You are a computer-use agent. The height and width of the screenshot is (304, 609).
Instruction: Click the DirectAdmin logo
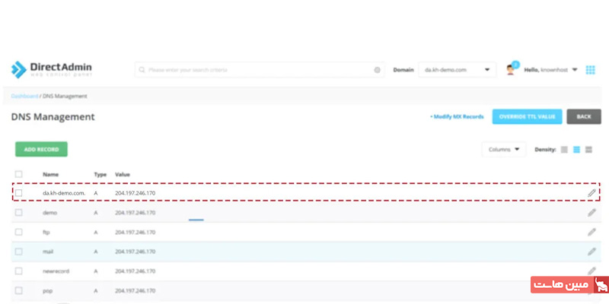(51, 70)
